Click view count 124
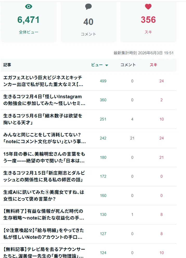The width and height of the screenshot is (186, 258). pyautogui.click(x=103, y=253)
